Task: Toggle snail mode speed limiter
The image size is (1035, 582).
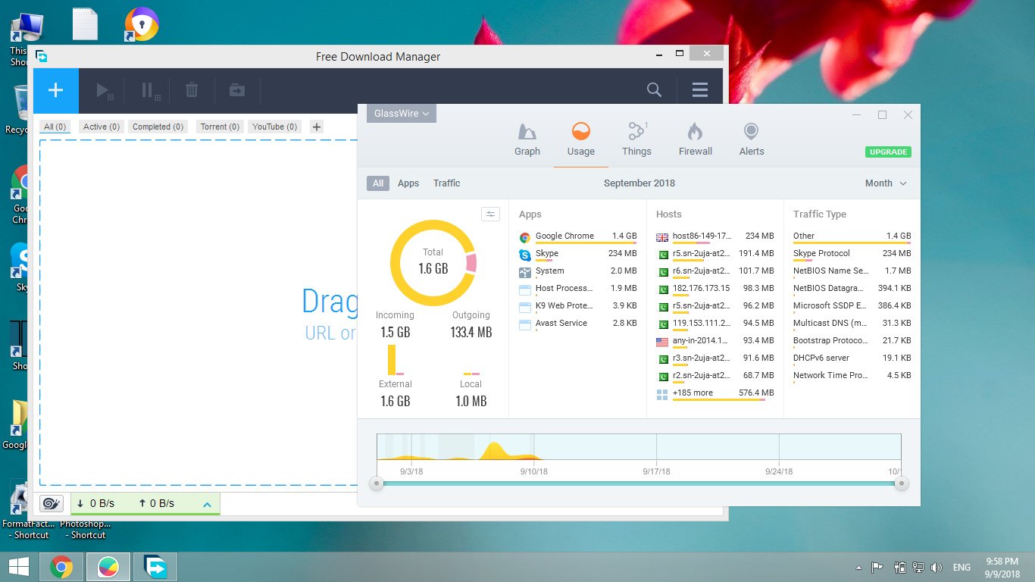Action: click(52, 503)
